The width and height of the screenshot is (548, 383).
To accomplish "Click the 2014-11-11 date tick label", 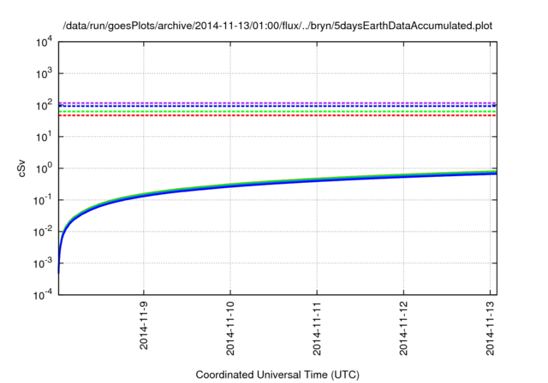I will pyautogui.click(x=317, y=328).
